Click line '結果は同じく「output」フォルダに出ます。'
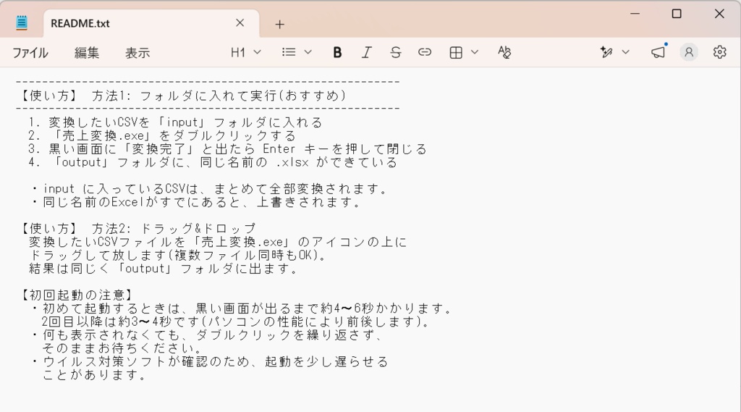Image resolution: width=741 pixels, height=412 pixels. [x=163, y=268]
